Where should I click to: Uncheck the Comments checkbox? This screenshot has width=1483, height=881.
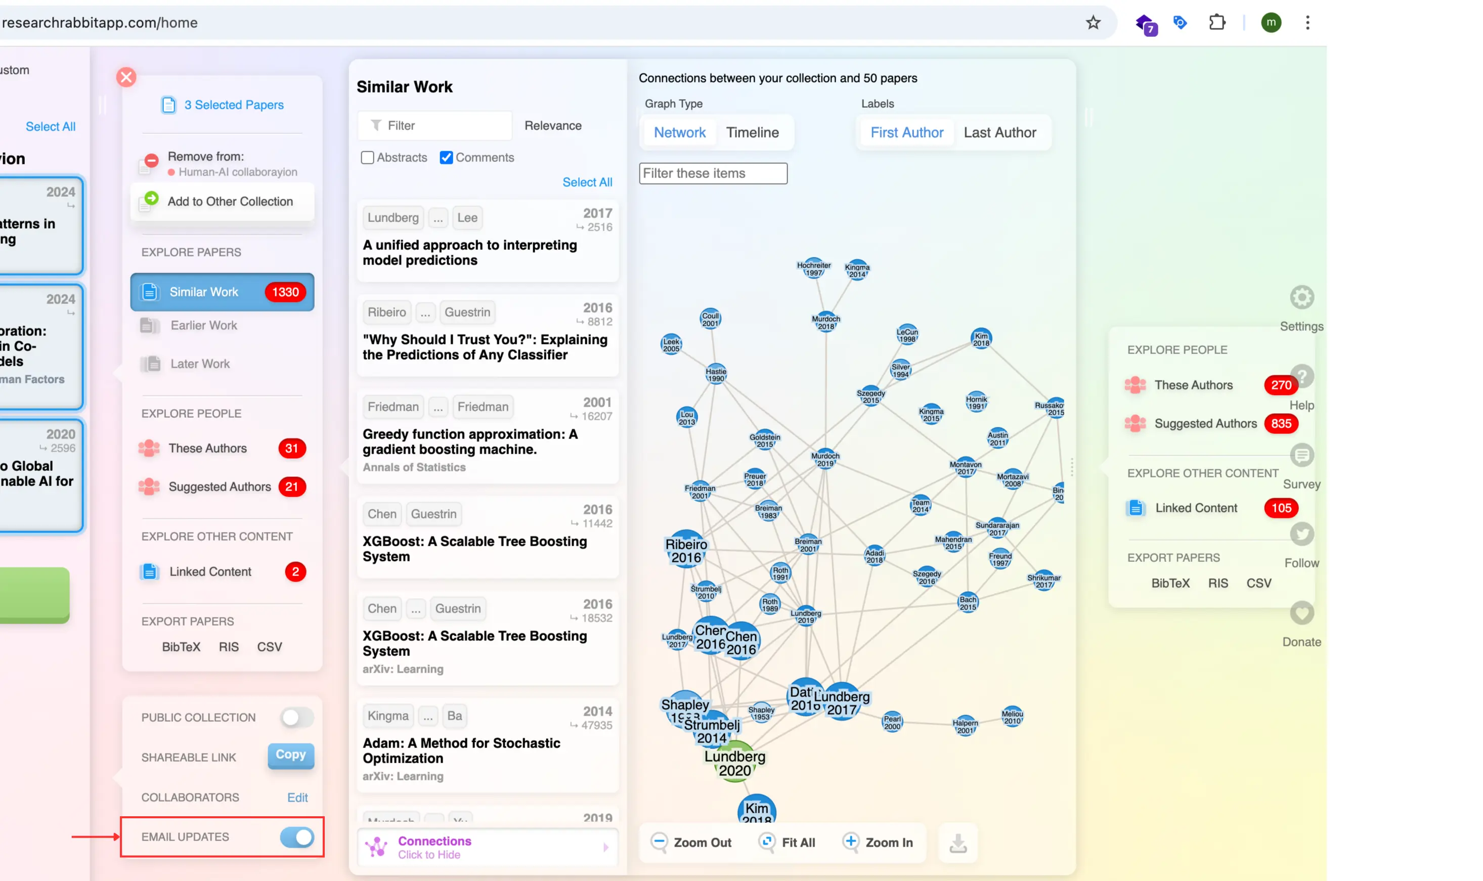coord(446,157)
